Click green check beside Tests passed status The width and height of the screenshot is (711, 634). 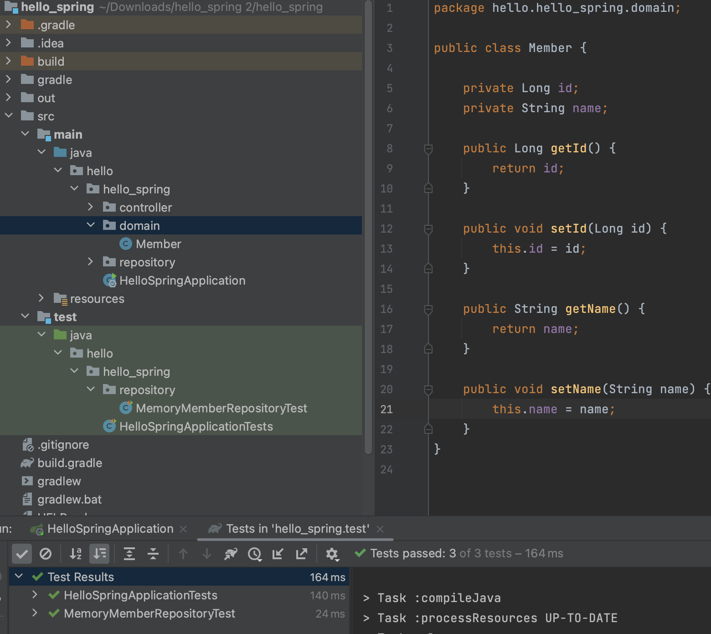361,553
